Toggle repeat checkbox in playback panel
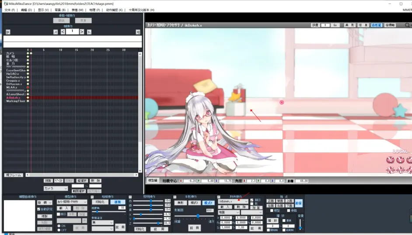 coord(284,221)
